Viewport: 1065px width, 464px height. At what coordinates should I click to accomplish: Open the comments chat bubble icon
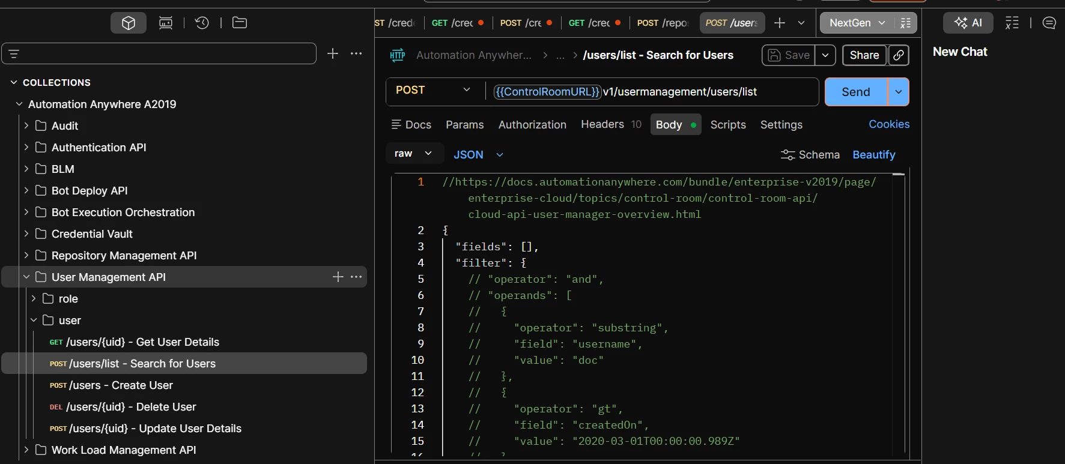click(1049, 23)
